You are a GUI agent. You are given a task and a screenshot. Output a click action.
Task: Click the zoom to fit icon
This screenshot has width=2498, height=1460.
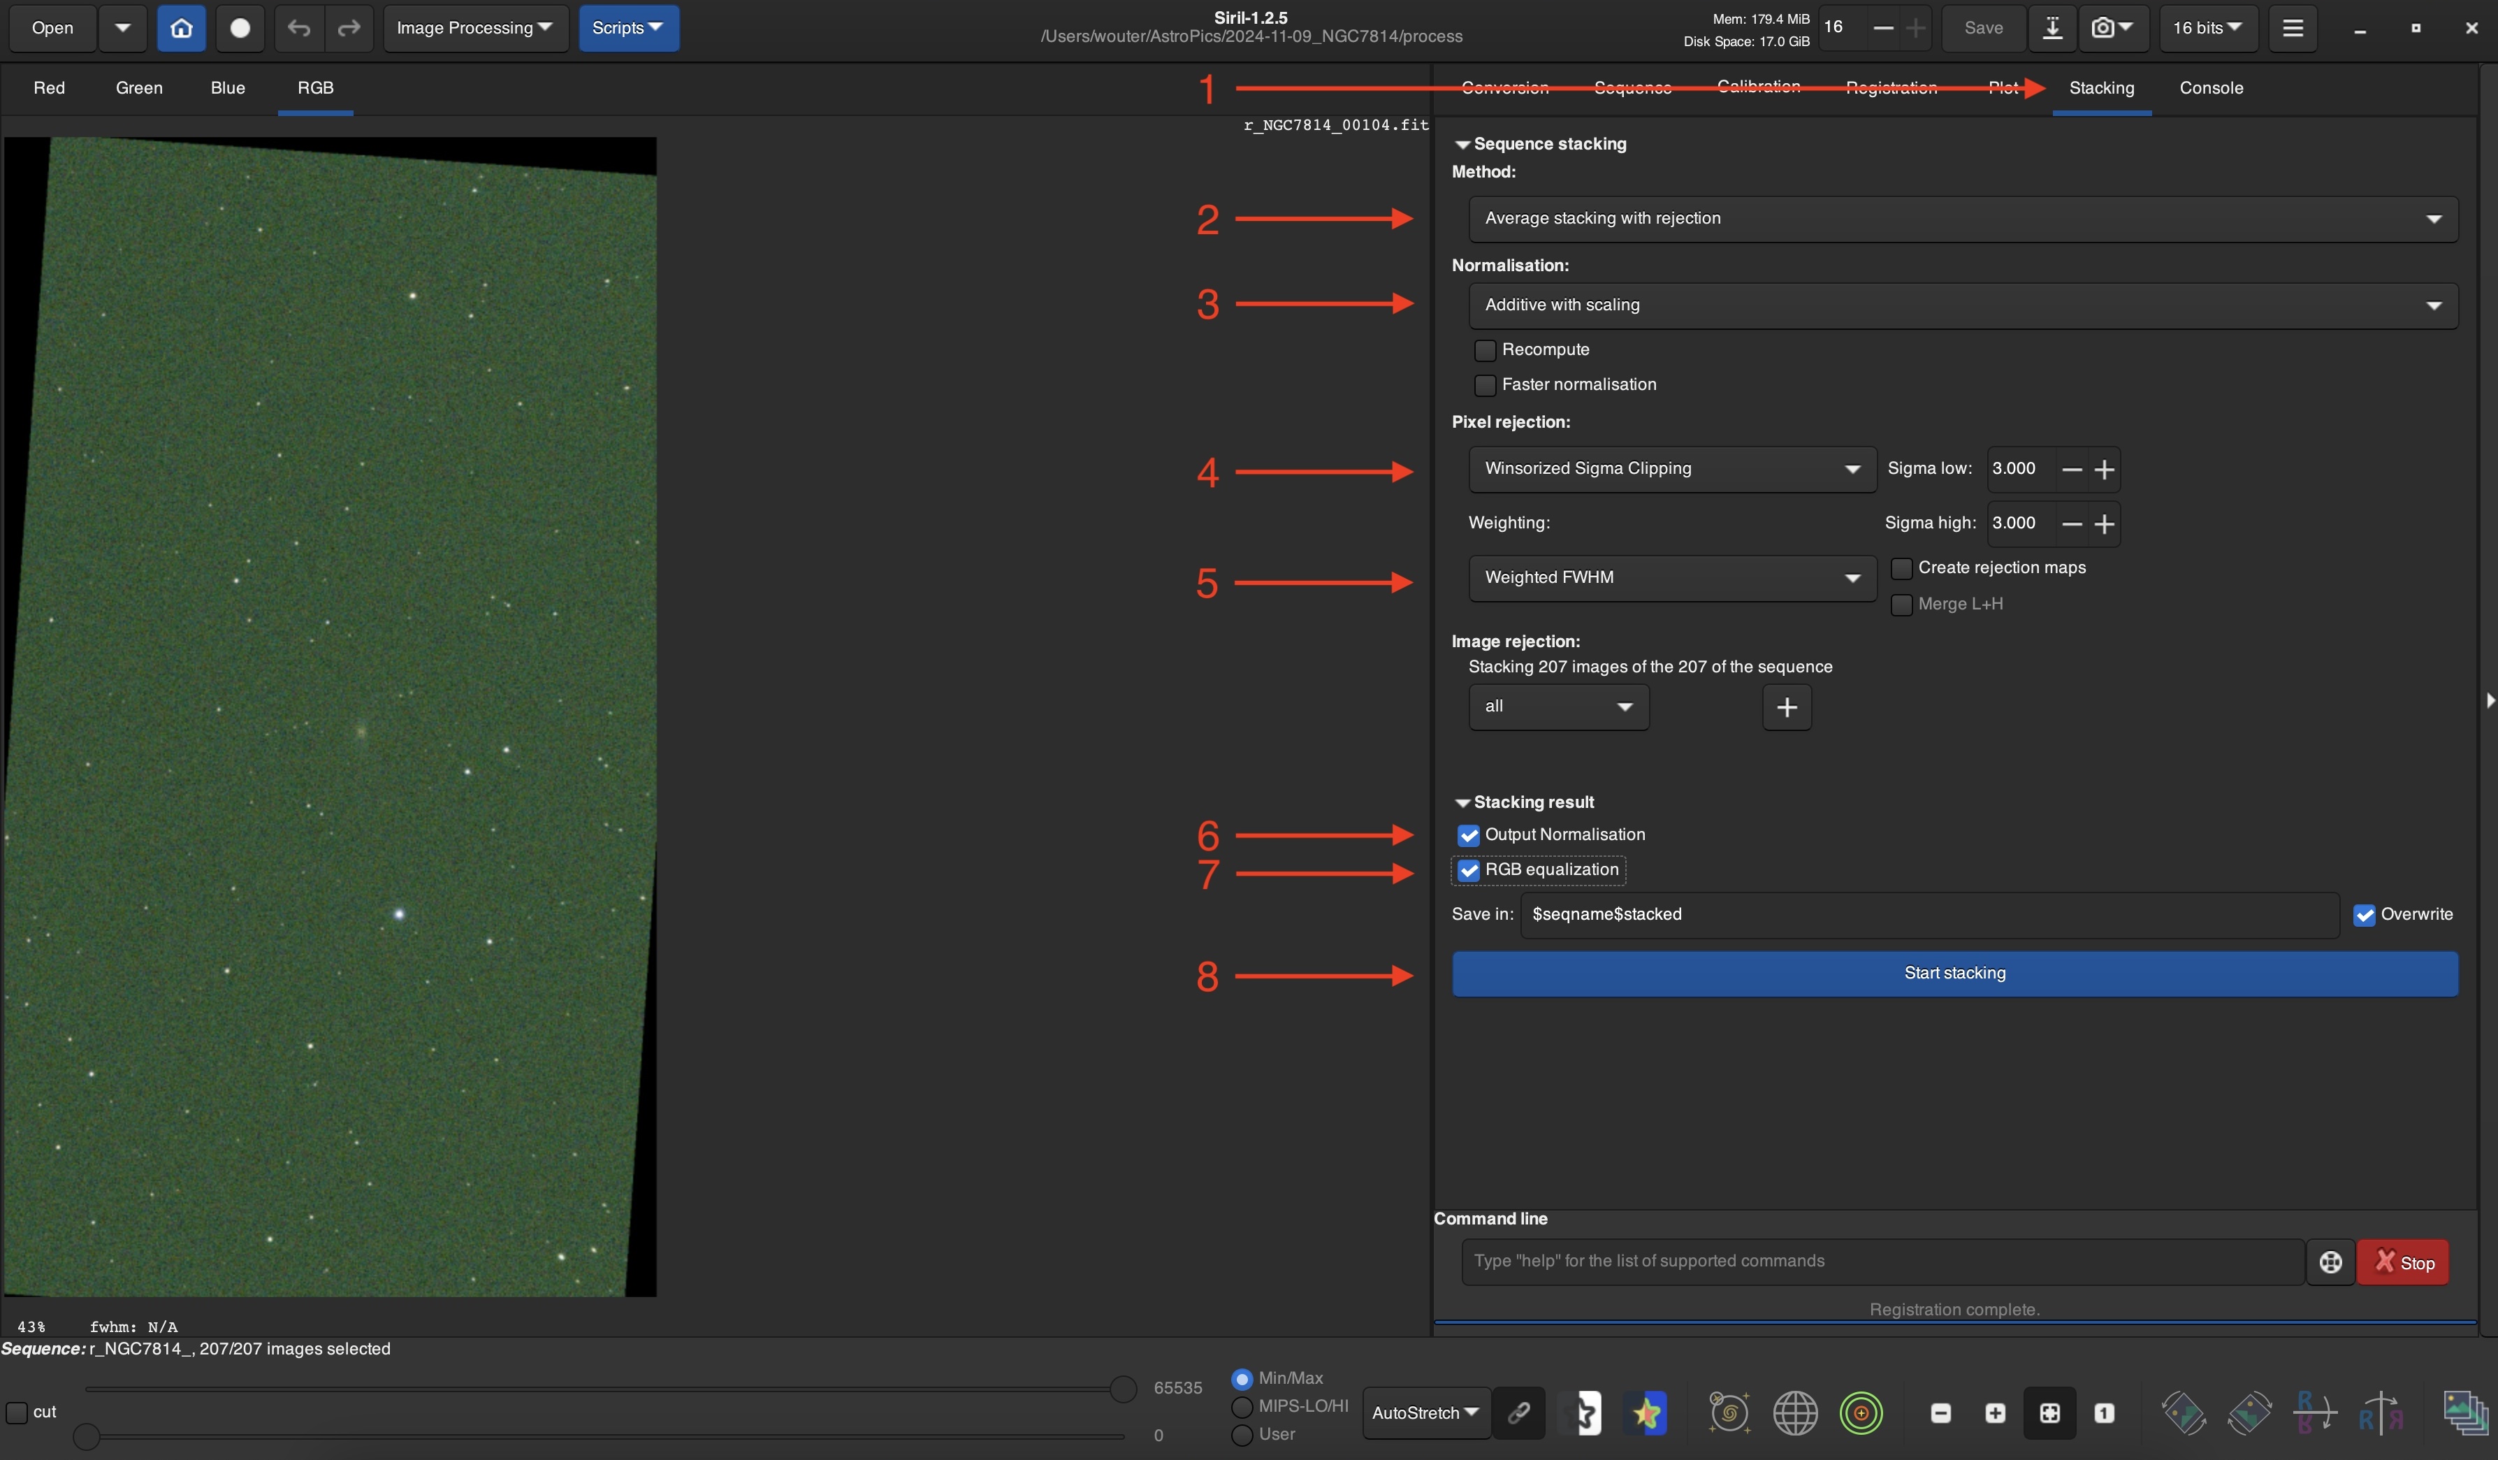click(2049, 1412)
